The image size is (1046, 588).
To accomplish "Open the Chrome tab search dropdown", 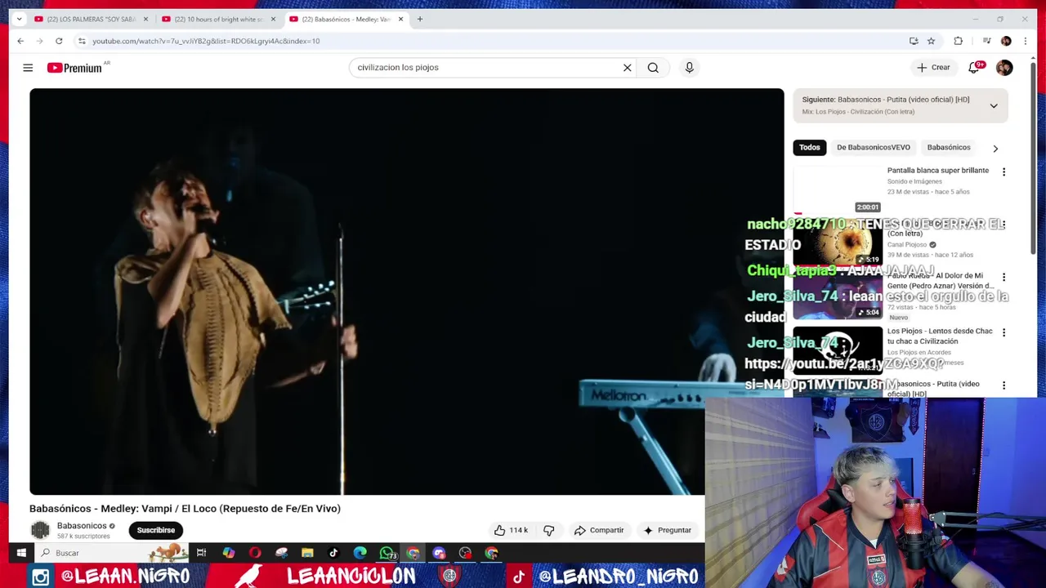I will click(x=19, y=19).
